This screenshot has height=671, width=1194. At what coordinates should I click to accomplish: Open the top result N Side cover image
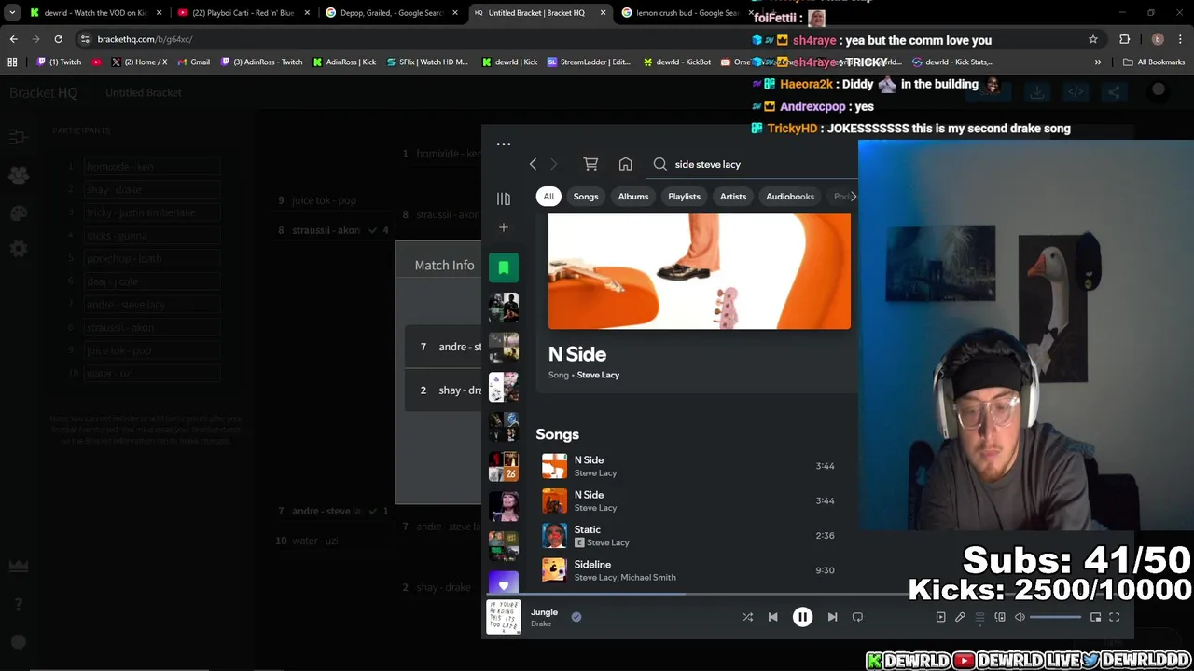700,271
